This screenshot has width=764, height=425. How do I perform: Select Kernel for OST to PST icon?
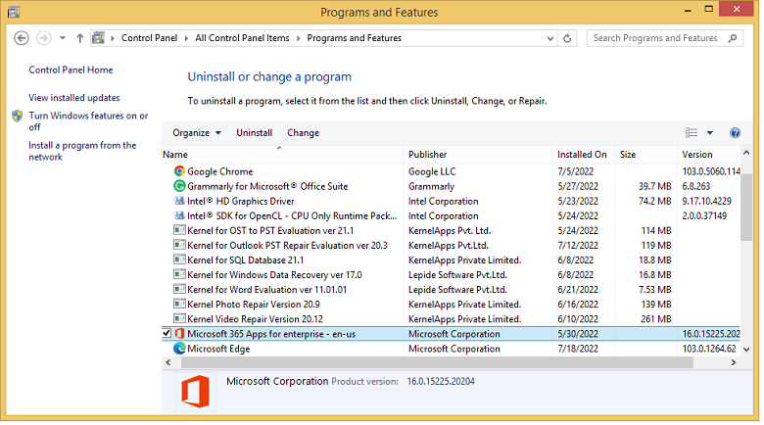[x=179, y=230]
